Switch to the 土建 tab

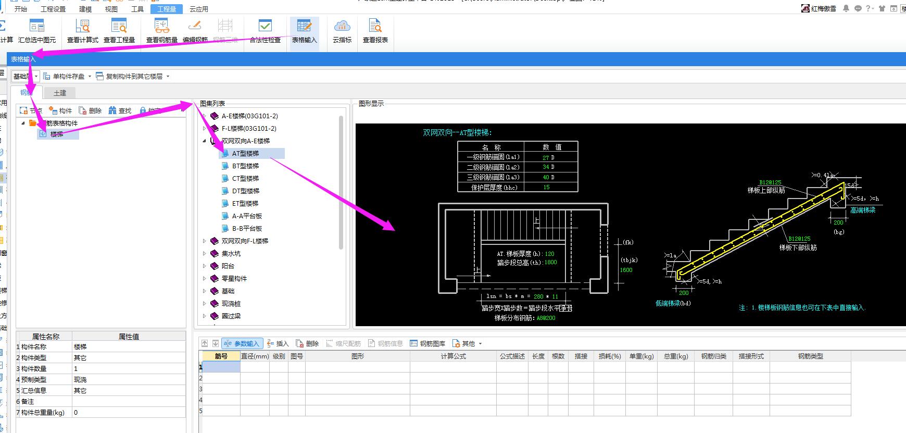tap(60, 93)
